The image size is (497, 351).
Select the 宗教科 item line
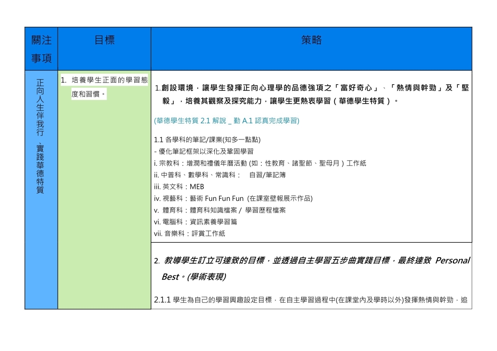[x=260, y=163]
